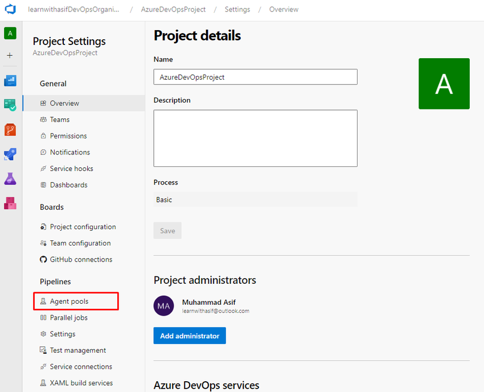
Task: Click the Add administrator button
Action: (190, 336)
